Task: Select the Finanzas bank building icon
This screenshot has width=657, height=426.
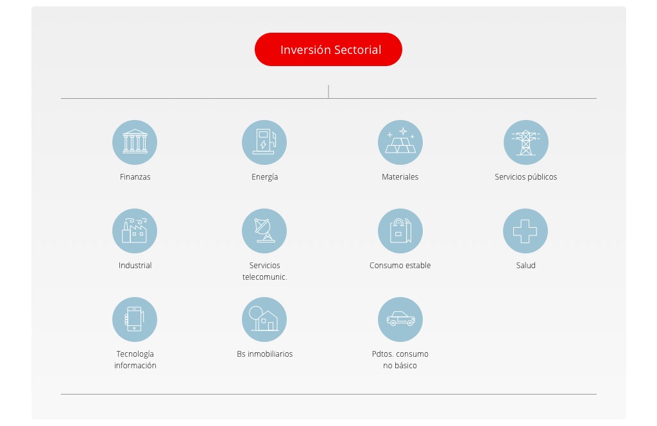Action: pyautogui.click(x=135, y=142)
